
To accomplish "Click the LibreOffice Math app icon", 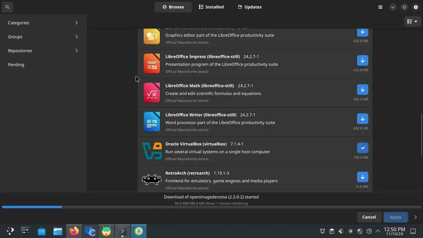I will [x=152, y=93].
